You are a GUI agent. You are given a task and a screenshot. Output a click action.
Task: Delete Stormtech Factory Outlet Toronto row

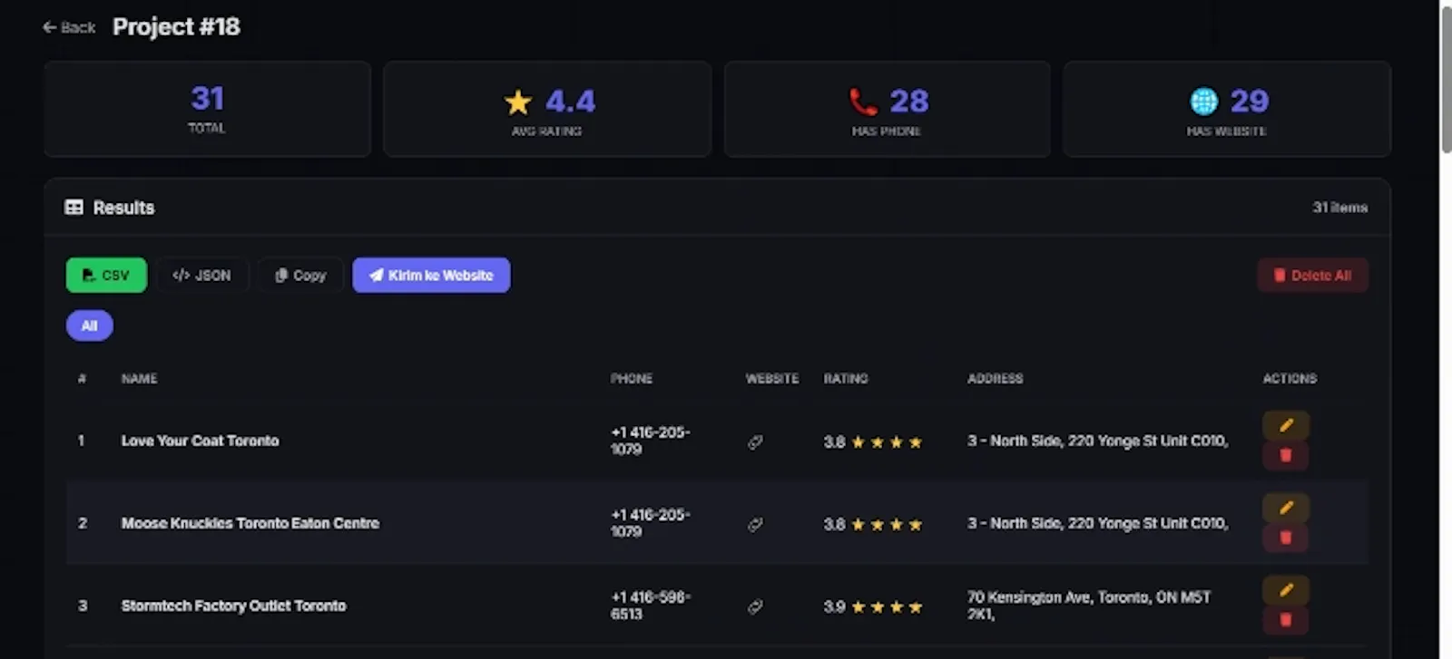[x=1285, y=620]
